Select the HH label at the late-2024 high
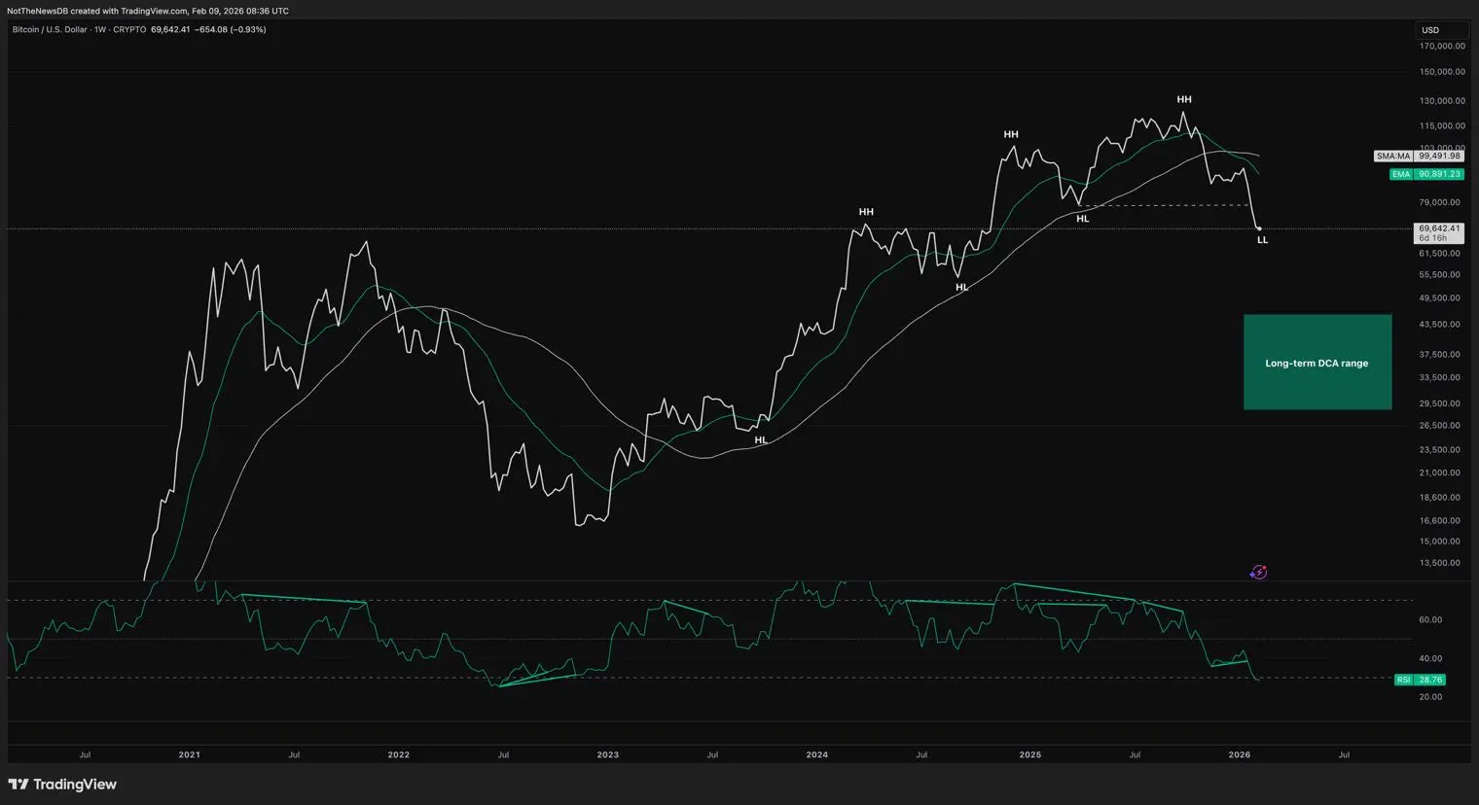 [x=1011, y=134]
